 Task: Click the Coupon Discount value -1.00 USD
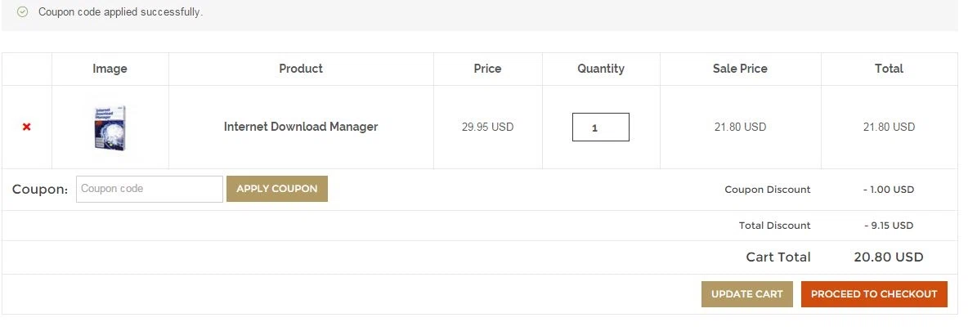[889, 190]
